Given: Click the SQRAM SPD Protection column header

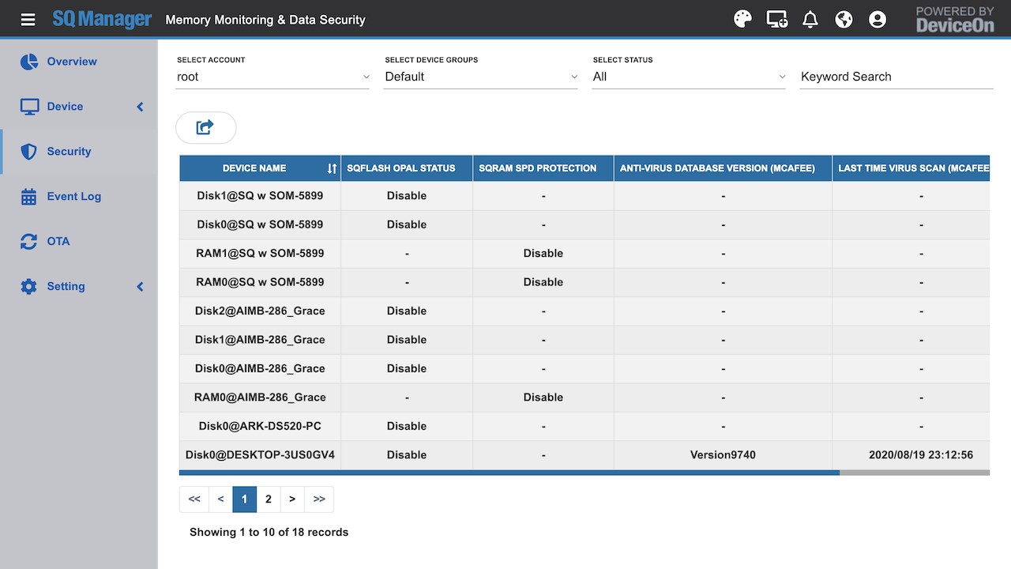Looking at the screenshot, I should [543, 168].
